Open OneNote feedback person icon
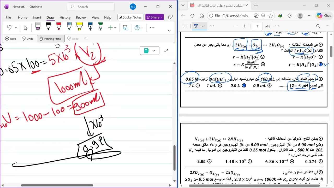This screenshot has height=188, width=334. point(170,17)
